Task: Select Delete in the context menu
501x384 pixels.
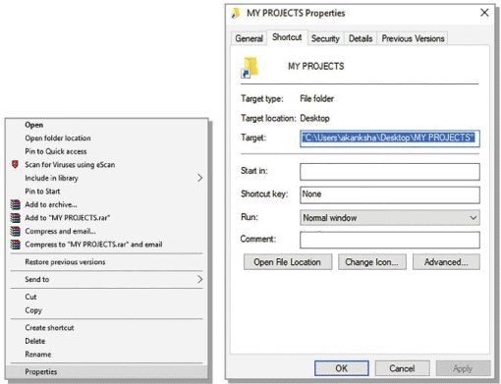Action: tap(106, 341)
